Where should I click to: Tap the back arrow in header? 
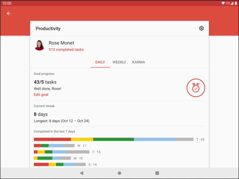(9, 13)
